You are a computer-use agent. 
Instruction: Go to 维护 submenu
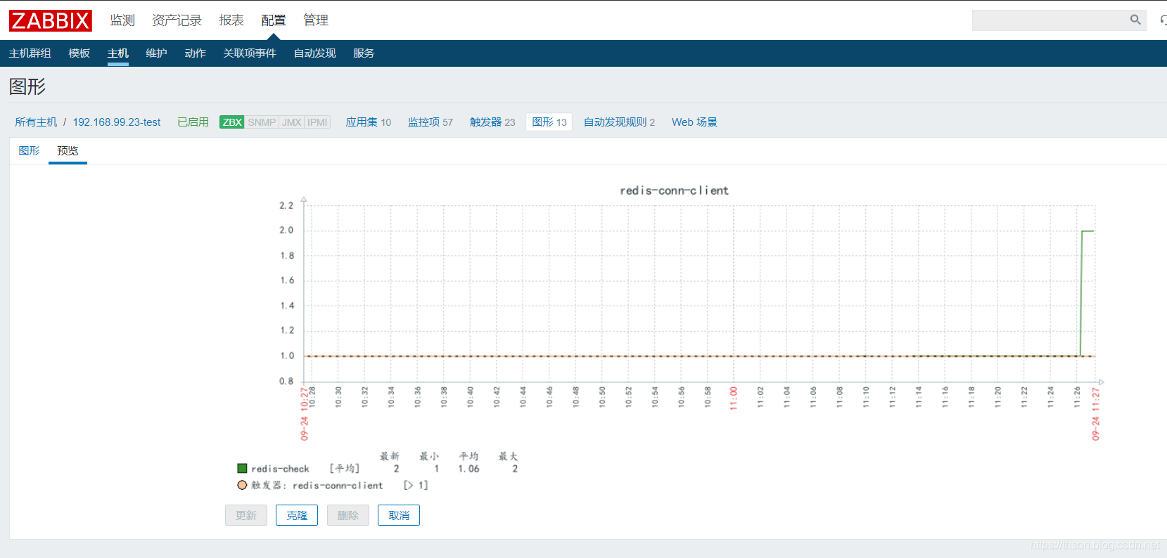click(x=156, y=53)
